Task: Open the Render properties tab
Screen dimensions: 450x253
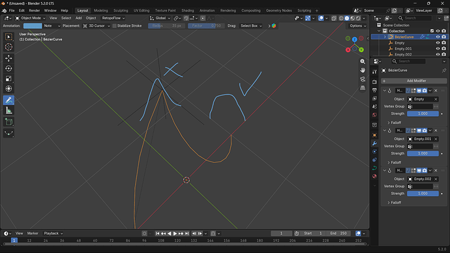Action: coord(374,82)
